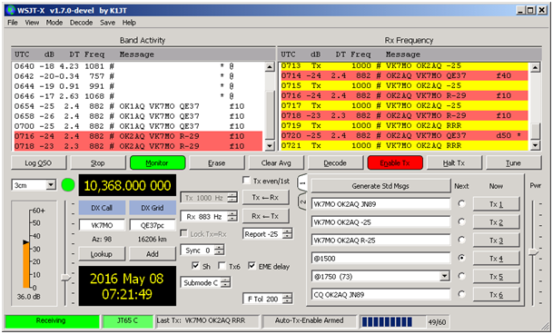Open the Mode menu

coord(54,23)
